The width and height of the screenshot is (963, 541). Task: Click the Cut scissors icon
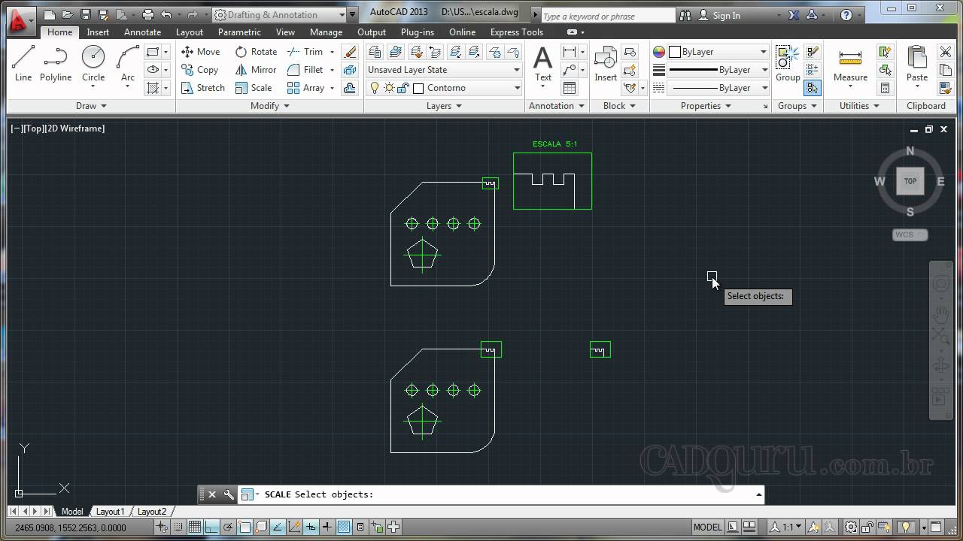tap(946, 52)
